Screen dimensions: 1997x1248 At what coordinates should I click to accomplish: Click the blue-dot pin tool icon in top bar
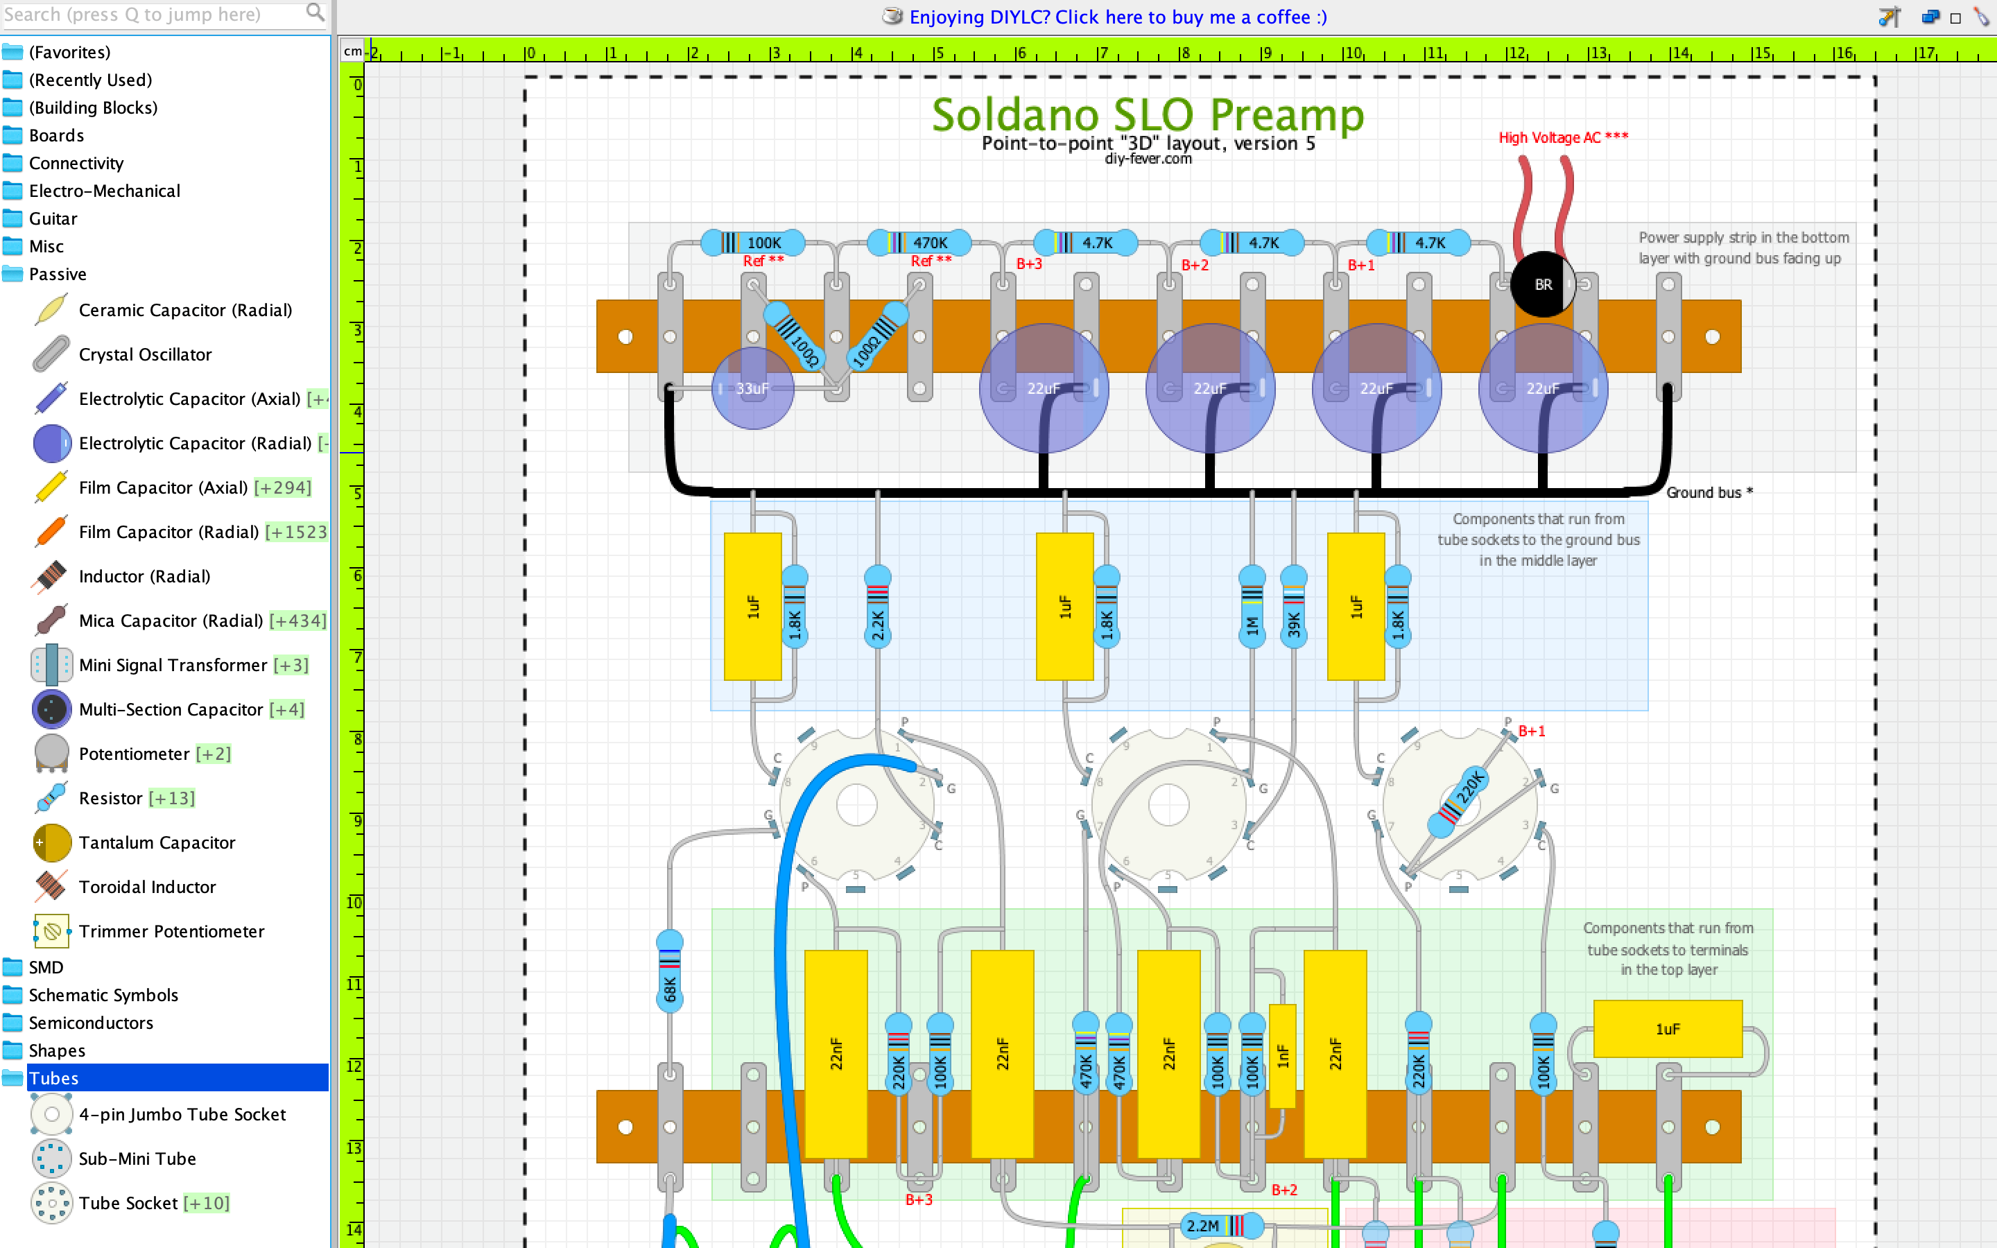click(1889, 17)
